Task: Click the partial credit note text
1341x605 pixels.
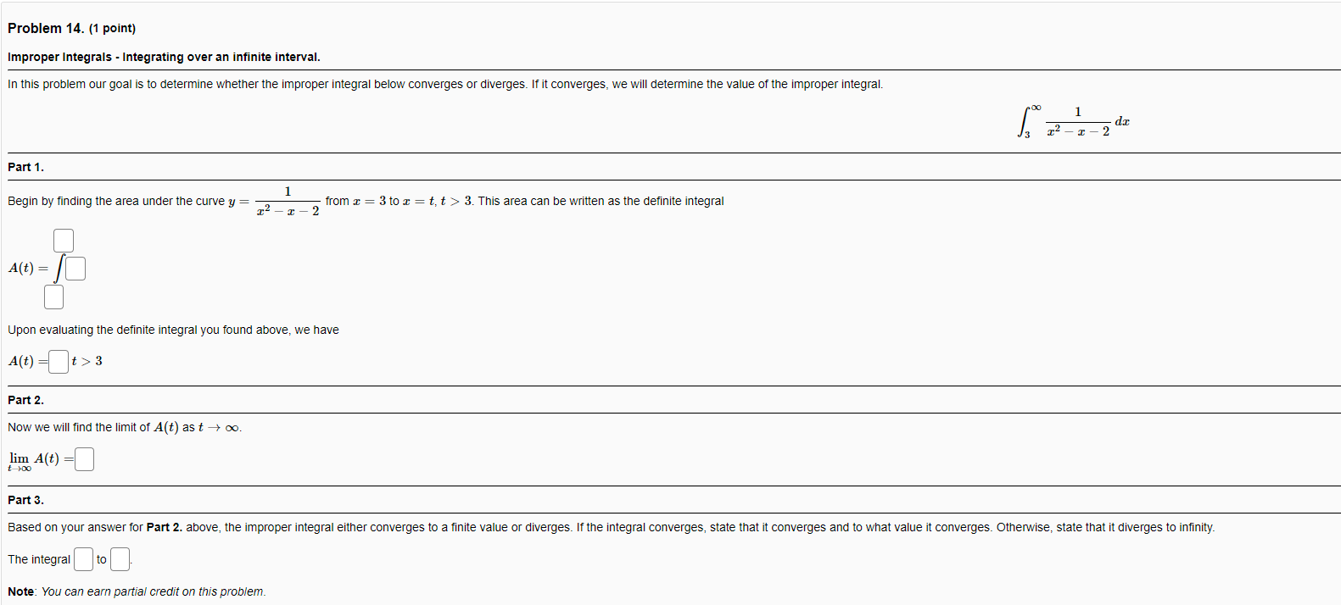Action: pyautogui.click(x=136, y=591)
